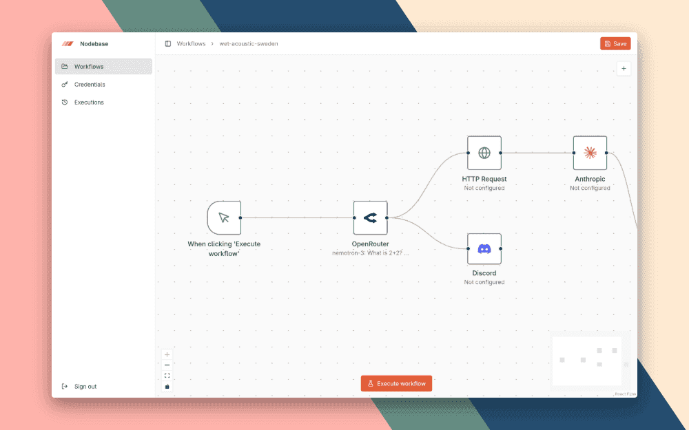This screenshot has height=430, width=689.
Task: Zoom in on the canvas
Action: [167, 354]
